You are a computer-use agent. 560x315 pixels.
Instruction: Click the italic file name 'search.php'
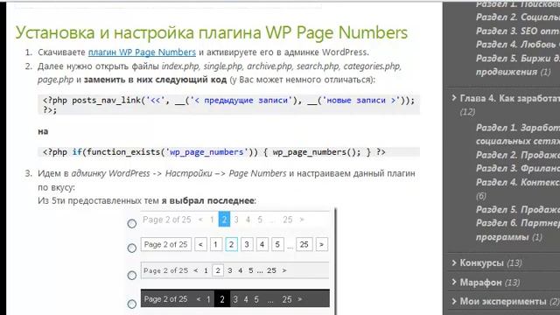click(x=318, y=66)
